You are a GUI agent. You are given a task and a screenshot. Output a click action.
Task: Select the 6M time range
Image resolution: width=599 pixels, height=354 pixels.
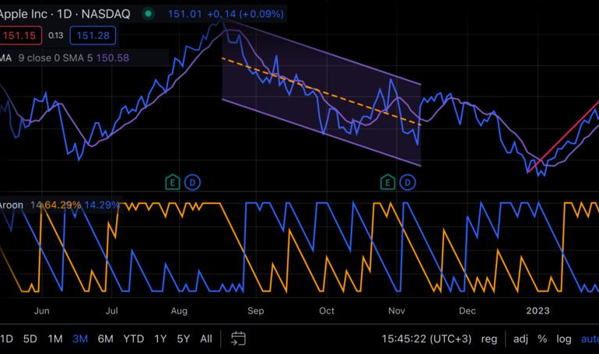[106, 338]
